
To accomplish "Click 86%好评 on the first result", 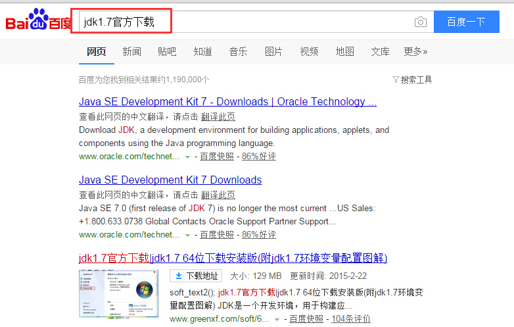I will coord(258,157).
